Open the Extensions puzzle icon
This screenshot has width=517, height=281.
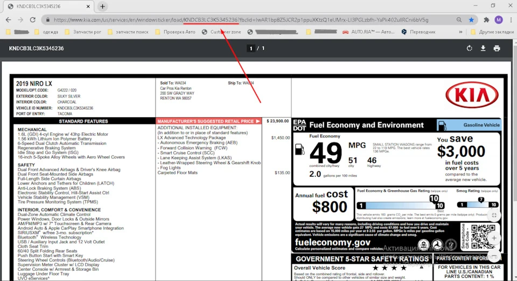[x=486, y=20]
